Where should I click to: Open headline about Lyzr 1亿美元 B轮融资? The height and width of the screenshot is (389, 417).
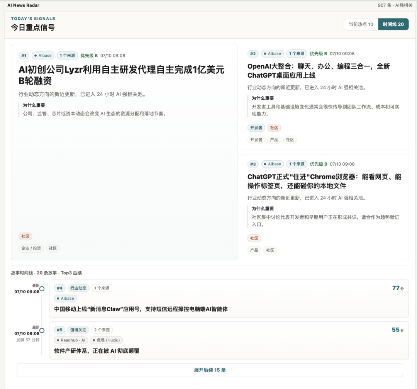pyautogui.click(x=122, y=75)
